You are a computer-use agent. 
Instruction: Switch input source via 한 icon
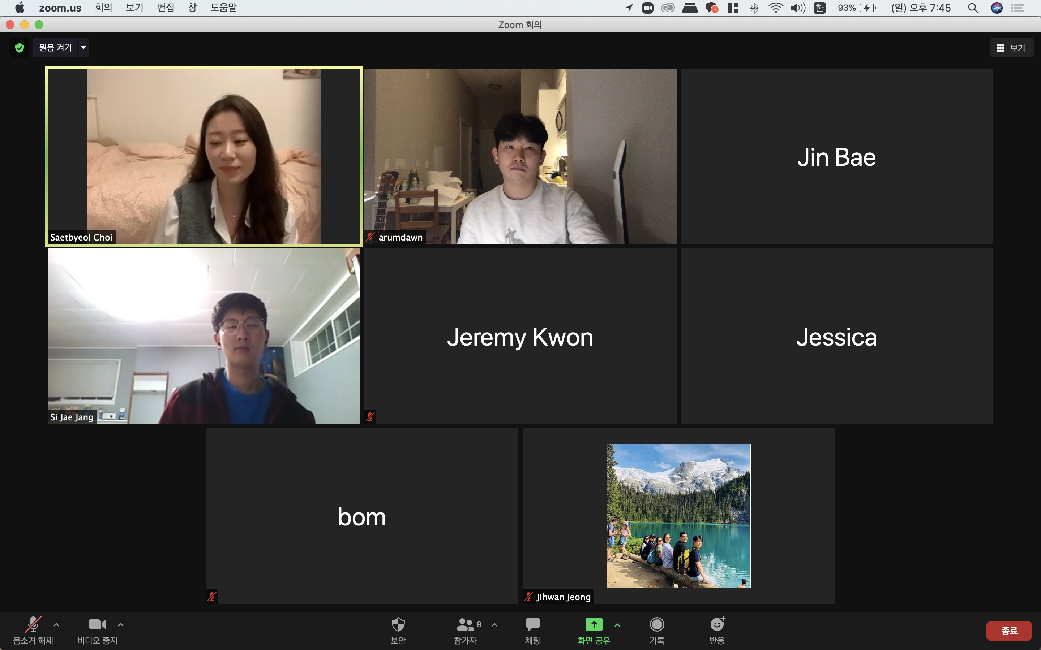click(x=819, y=8)
